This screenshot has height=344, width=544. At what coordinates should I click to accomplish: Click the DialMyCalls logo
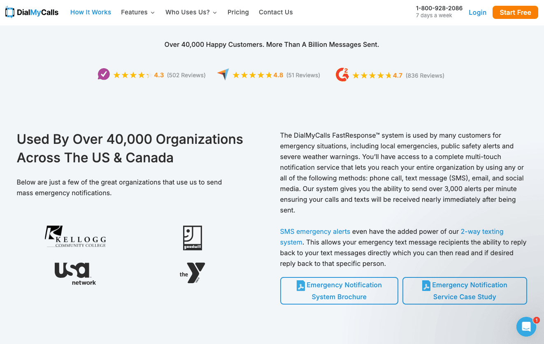point(32,12)
